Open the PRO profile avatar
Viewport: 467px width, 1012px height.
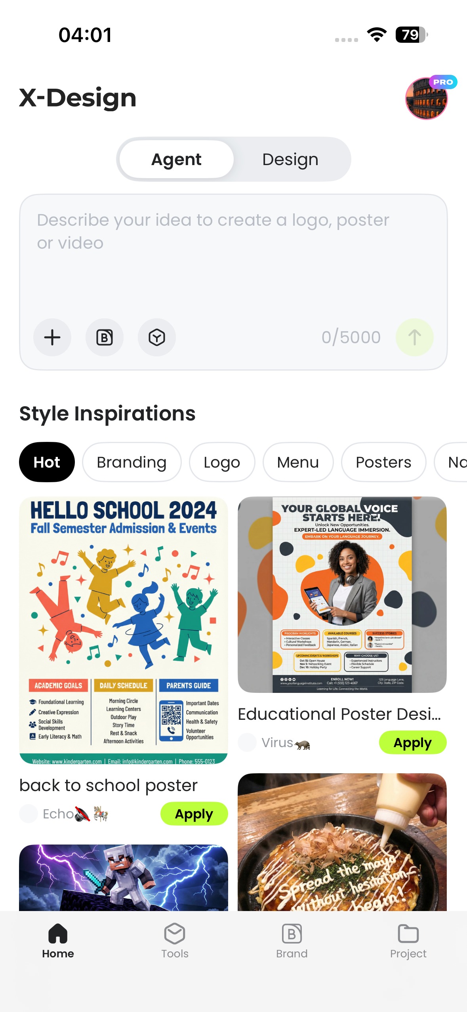click(427, 99)
